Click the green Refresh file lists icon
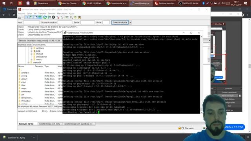251x141 pixels. [x=45, y=17]
